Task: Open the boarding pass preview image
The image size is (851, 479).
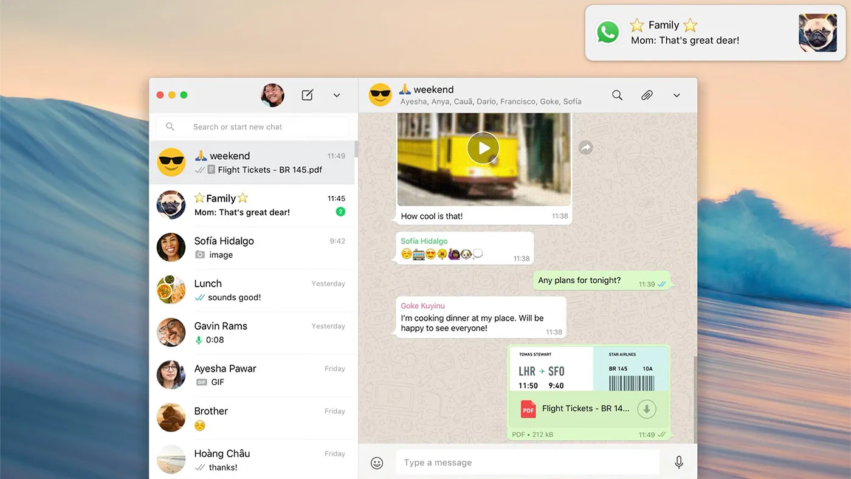Action: 589,369
